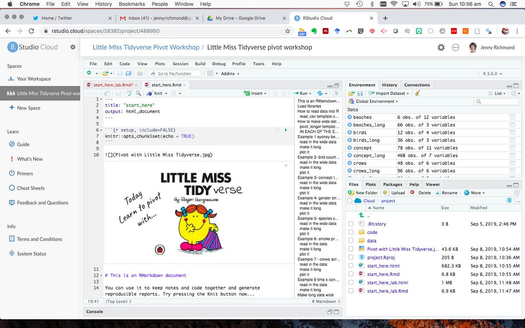View the beaches data frame via its table icon
The height and width of the screenshot is (328, 525).
pyautogui.click(x=512, y=117)
